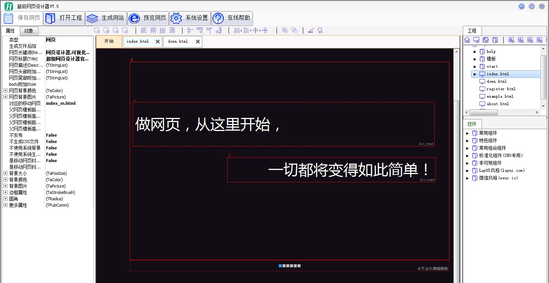Click the 系统设置 gear icon

190,18
